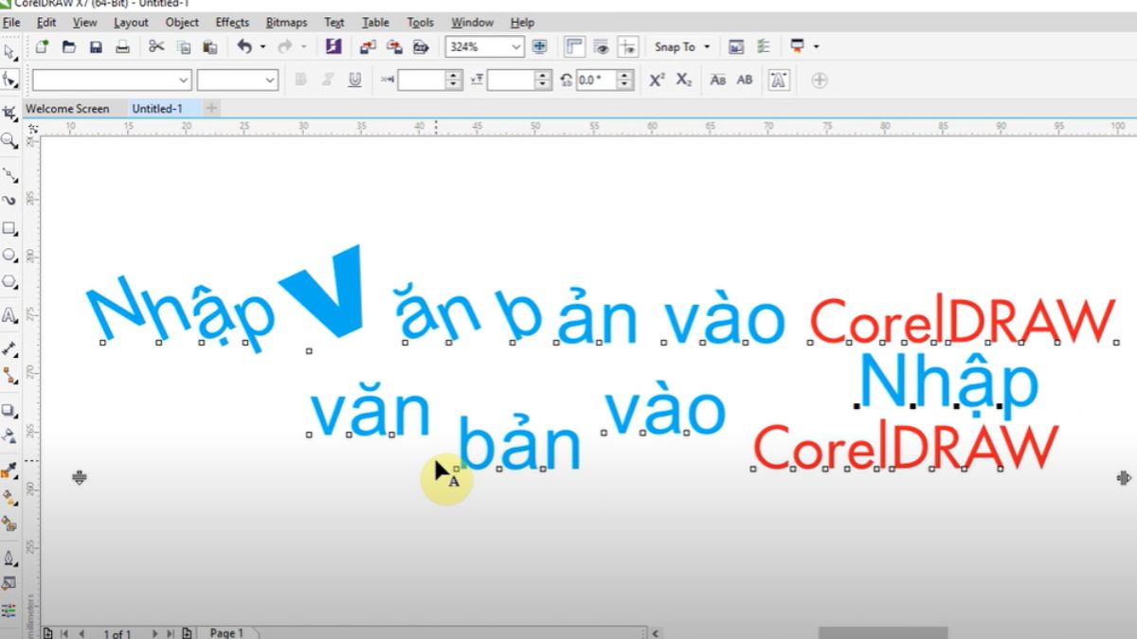Select the Rectangle tool
The image size is (1137, 639).
pos(9,228)
